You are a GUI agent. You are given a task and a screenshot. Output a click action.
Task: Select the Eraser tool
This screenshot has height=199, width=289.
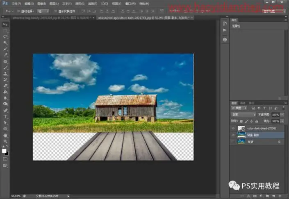tap(5, 86)
